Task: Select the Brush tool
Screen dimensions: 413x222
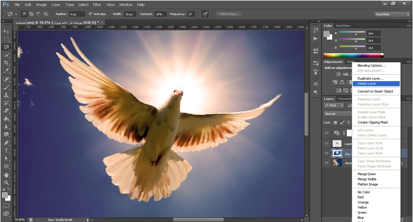Action: tap(6, 87)
